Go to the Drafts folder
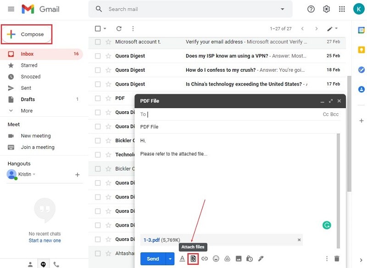The image size is (367, 268). pyautogui.click(x=28, y=99)
